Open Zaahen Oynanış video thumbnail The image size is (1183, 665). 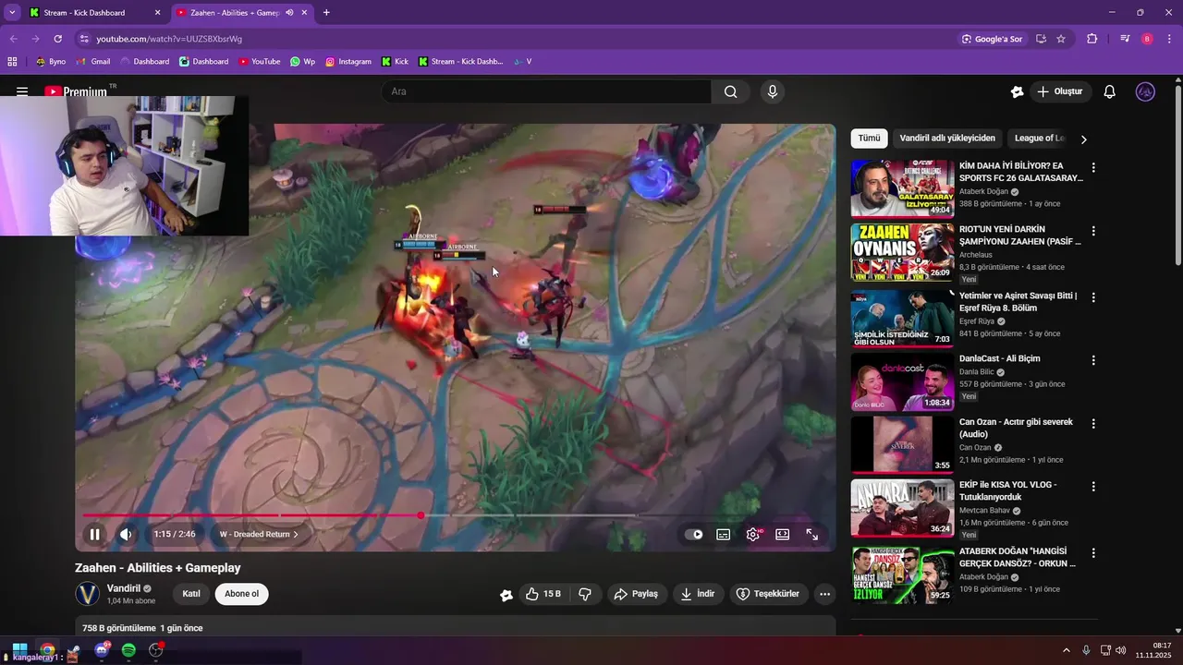point(902,252)
